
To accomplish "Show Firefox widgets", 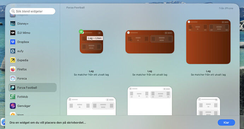I will pos(33,69).
